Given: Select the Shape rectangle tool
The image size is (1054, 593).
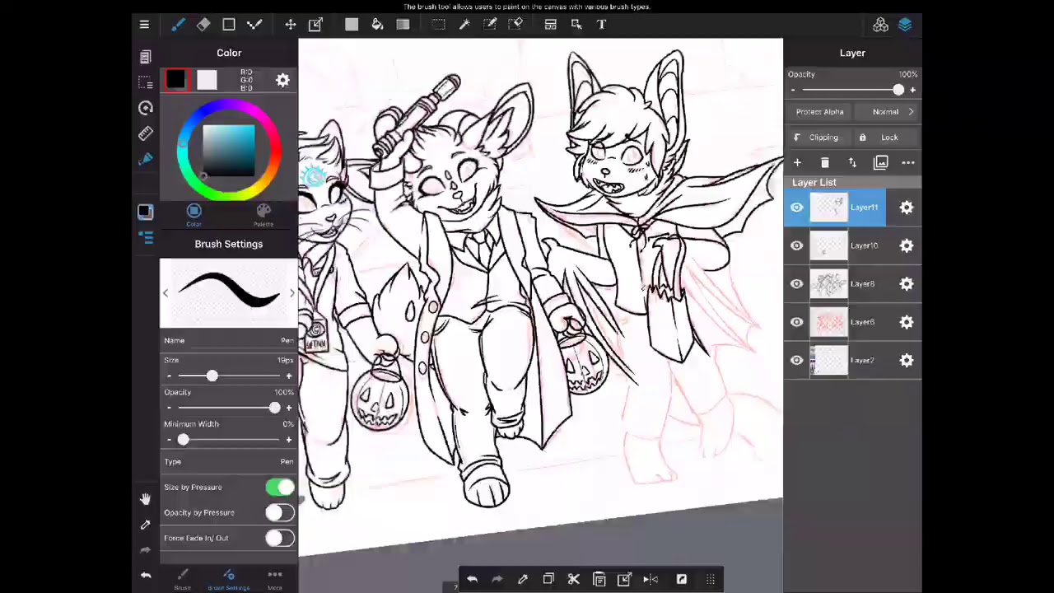Looking at the screenshot, I should 229,25.
